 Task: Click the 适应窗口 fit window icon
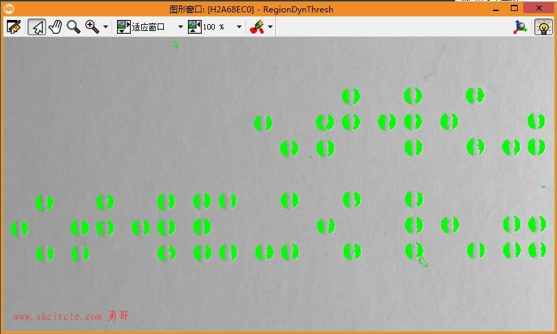click(124, 27)
